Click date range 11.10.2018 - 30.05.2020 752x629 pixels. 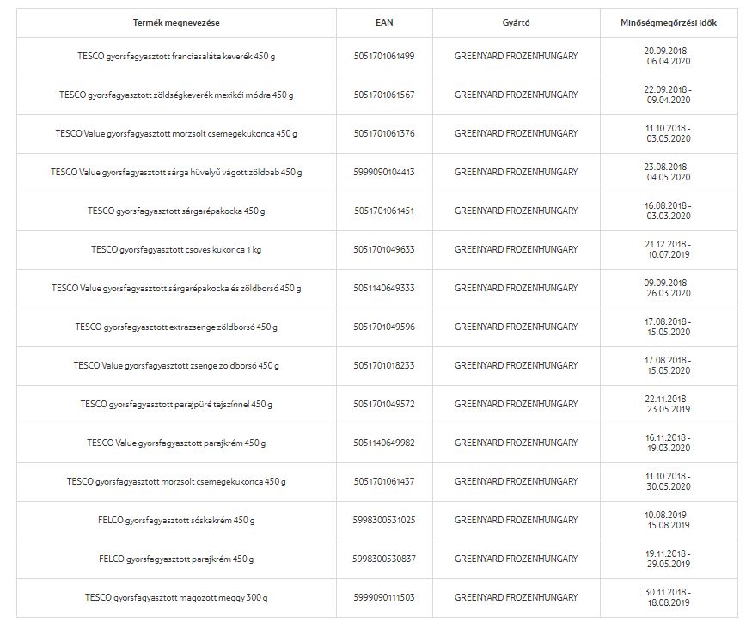[669, 481]
